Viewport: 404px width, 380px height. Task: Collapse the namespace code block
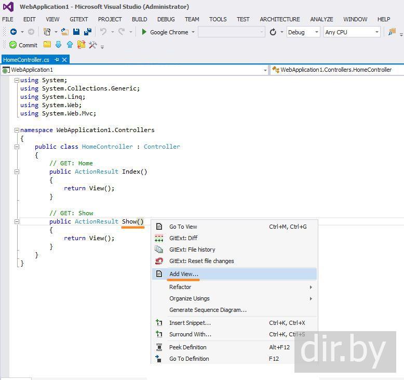(17, 130)
